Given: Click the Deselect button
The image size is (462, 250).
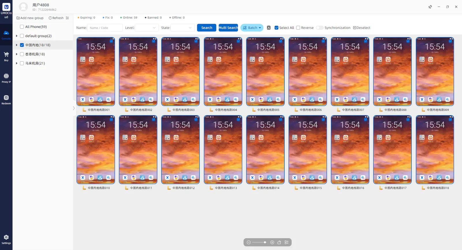Looking at the screenshot, I should (362, 28).
